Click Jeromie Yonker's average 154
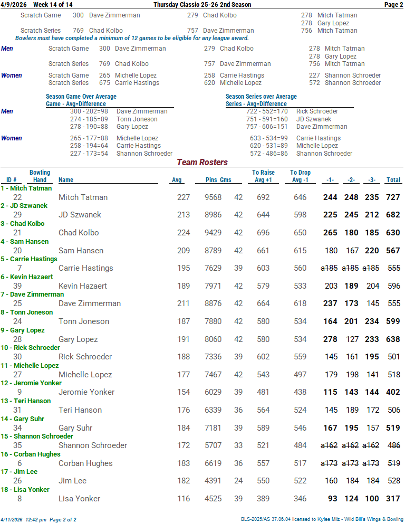This screenshot has height=523, width=405. [x=184, y=392]
